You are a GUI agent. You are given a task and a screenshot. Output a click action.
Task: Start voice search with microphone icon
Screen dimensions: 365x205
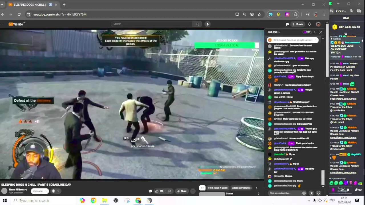pyautogui.click(x=208, y=24)
